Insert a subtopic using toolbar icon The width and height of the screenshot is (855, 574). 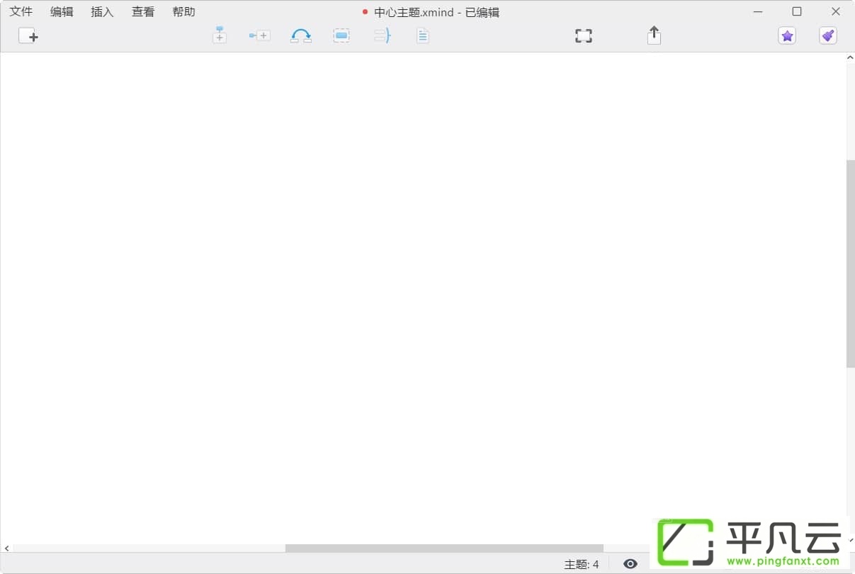(x=259, y=35)
